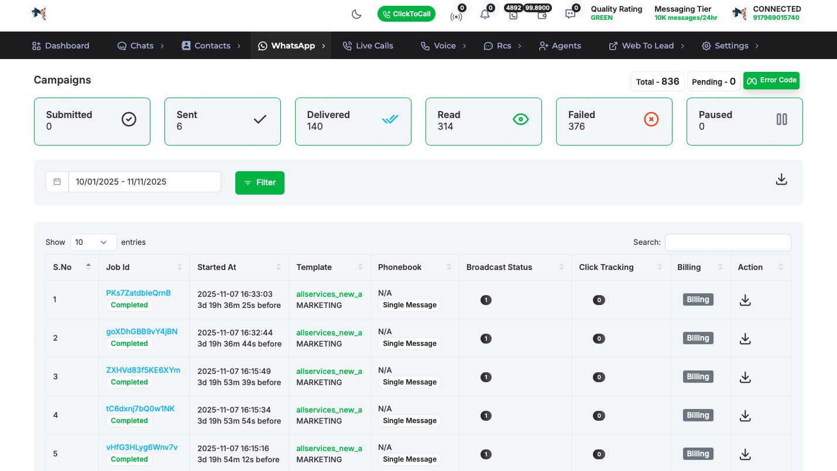Click the wallet balance icon
The height and width of the screenshot is (471, 837).
(541, 15)
